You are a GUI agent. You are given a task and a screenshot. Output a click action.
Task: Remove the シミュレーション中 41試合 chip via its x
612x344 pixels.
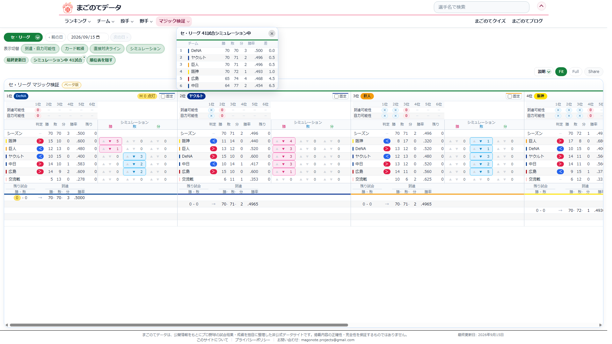pos(84,57)
